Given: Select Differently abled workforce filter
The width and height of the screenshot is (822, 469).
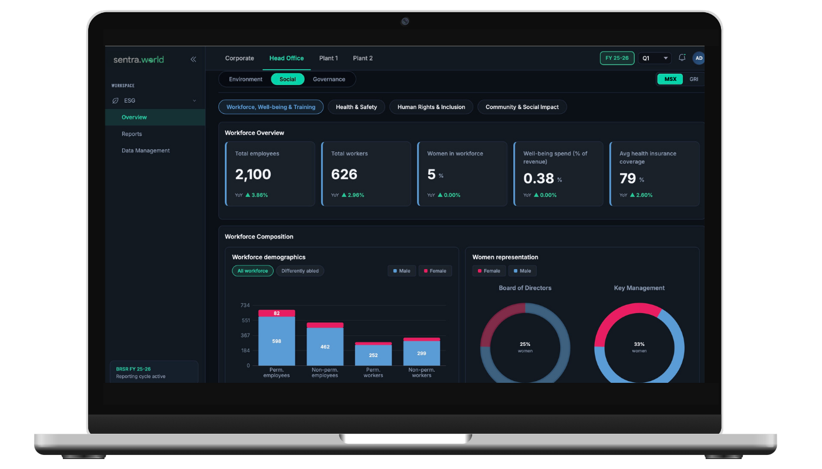Looking at the screenshot, I should (300, 271).
